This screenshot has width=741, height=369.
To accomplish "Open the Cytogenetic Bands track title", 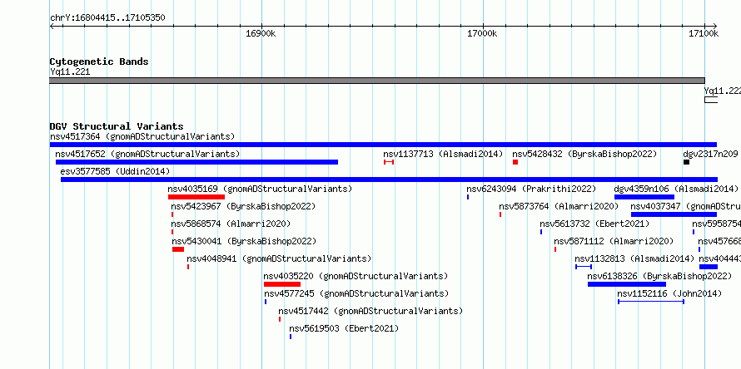I will click(x=99, y=61).
